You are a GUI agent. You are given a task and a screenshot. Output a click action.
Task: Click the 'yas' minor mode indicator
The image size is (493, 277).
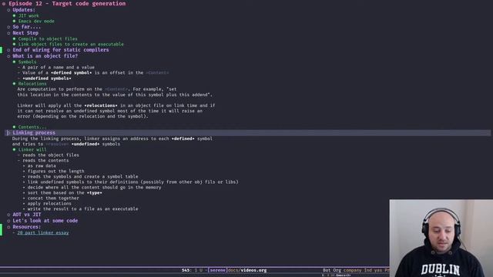coord(378,270)
